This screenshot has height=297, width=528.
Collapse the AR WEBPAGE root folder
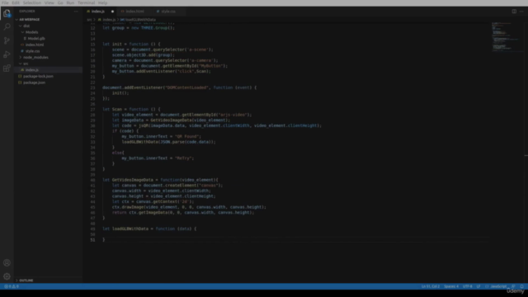click(30, 20)
